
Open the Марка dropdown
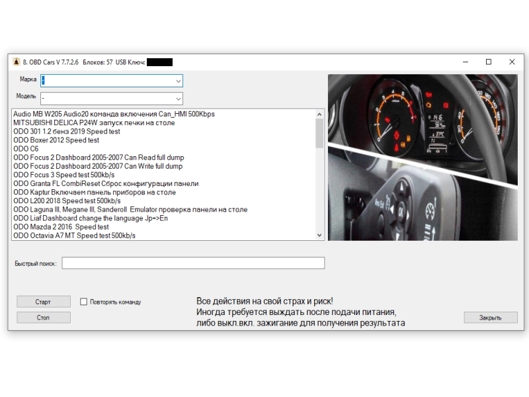112,81
